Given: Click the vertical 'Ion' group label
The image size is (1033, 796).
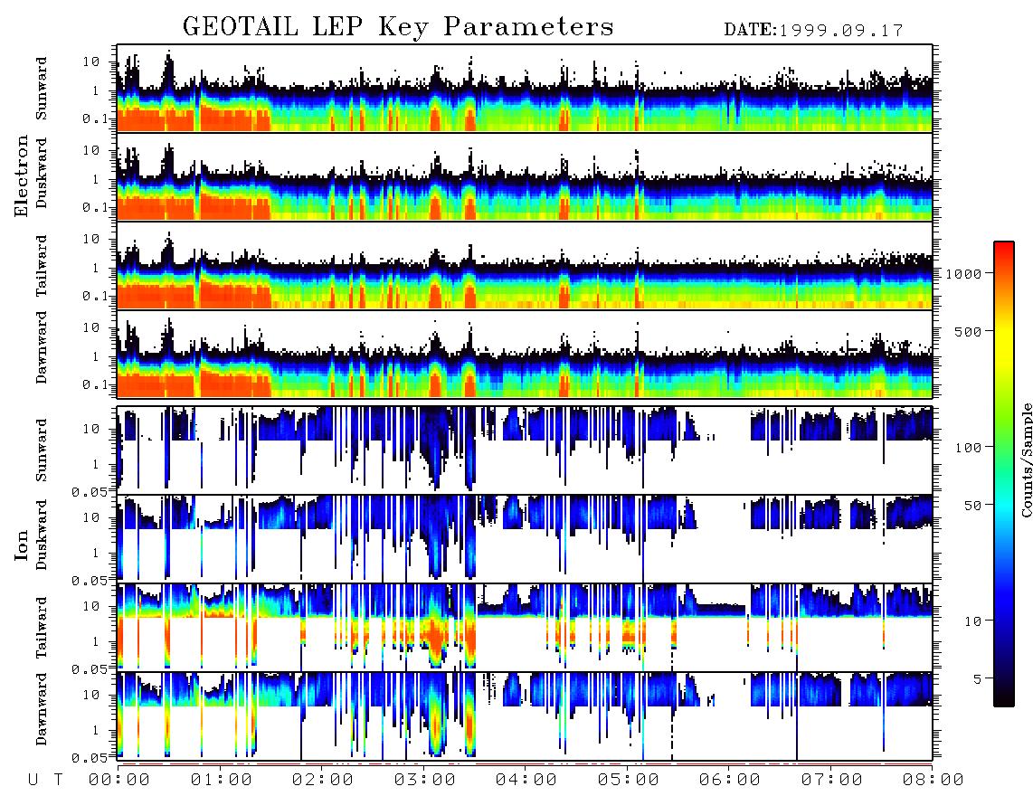Looking at the screenshot, I should coord(22,545).
